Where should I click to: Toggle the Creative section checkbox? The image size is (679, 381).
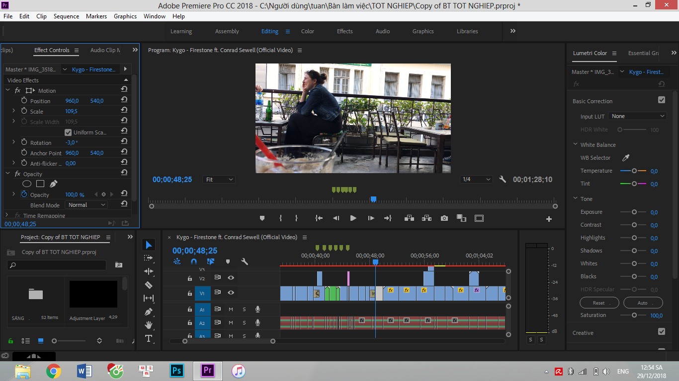(662, 331)
